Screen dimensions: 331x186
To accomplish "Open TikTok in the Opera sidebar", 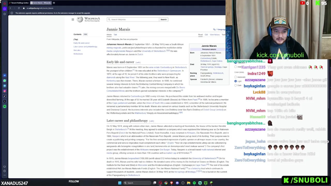I will [x=5, y=96].
